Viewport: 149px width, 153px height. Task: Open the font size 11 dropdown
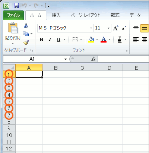tap(108, 28)
